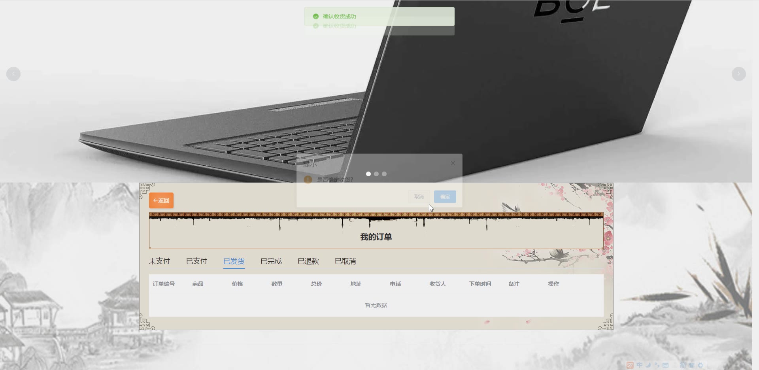The width and height of the screenshot is (759, 370).
Task: Select the first carousel indicator dot
Action: (368, 174)
